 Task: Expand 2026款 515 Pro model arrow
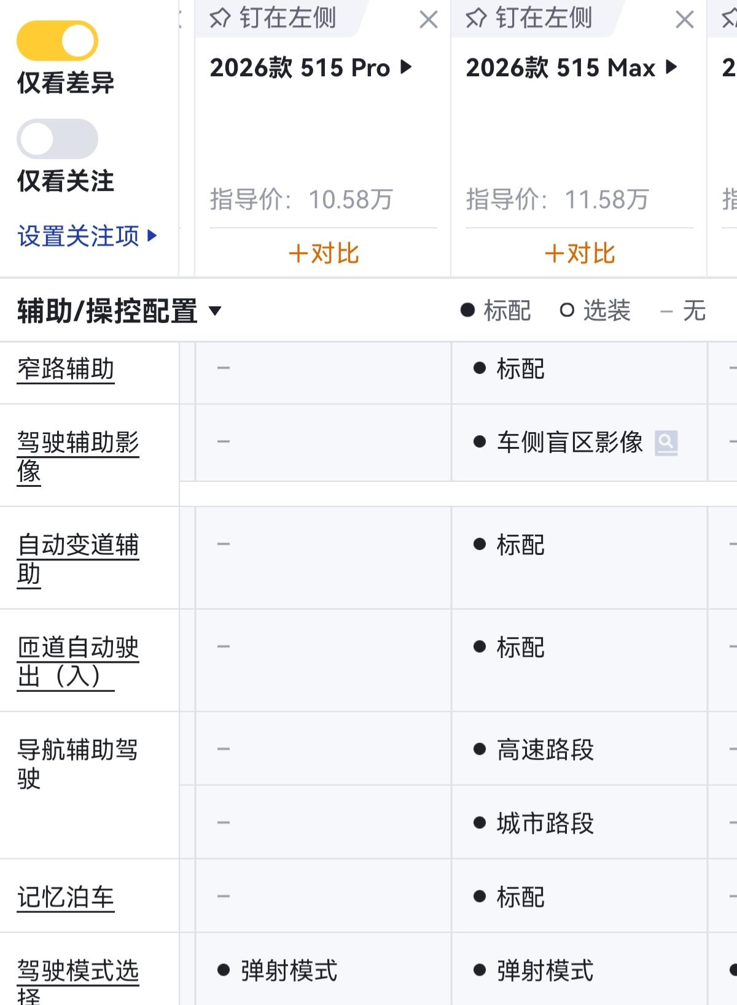pos(406,67)
